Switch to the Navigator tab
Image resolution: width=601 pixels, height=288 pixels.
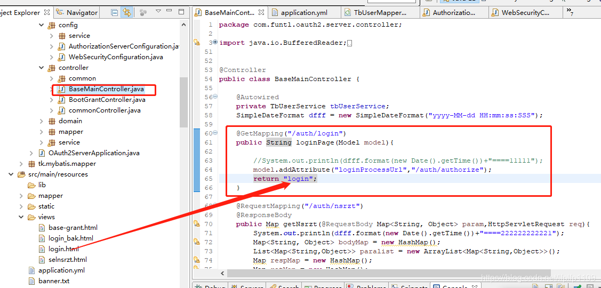[x=77, y=12]
